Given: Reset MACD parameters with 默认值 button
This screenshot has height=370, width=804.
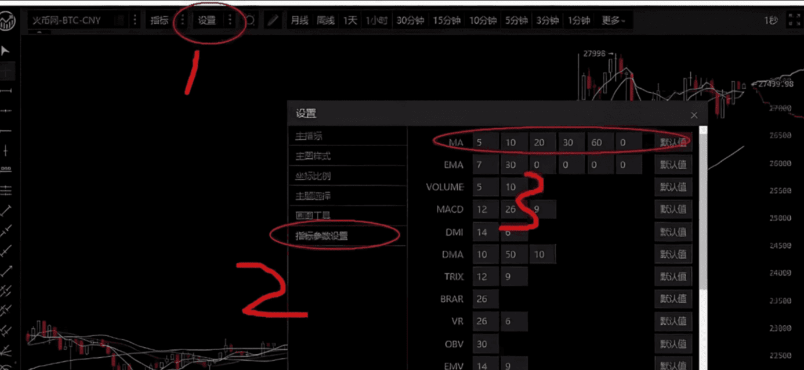Looking at the screenshot, I should pos(673,209).
